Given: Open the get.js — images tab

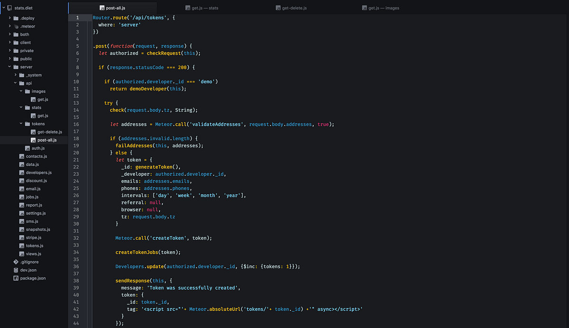Looking at the screenshot, I should click(384, 8).
